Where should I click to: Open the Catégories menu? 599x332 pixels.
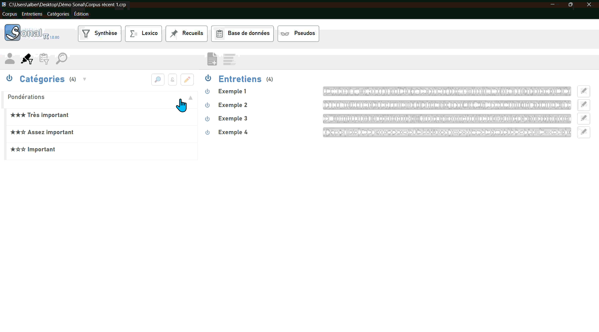[58, 14]
